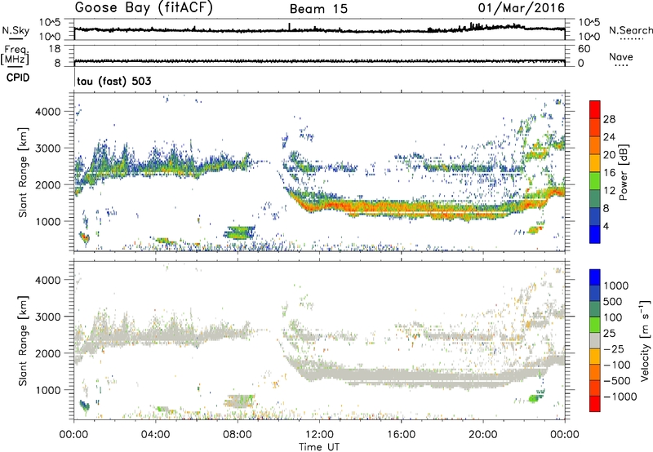Click the '08:00' time axis label
The width and height of the screenshot is (653, 452).
[x=238, y=435]
